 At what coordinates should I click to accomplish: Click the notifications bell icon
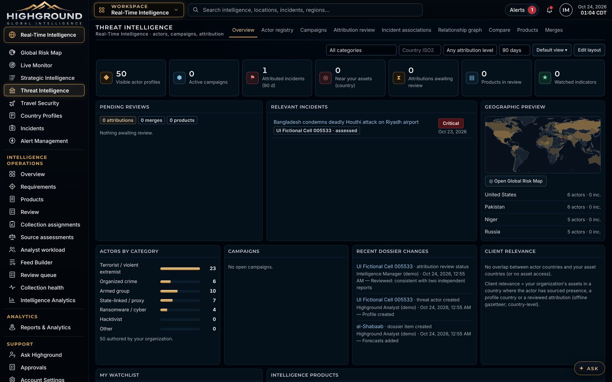(x=549, y=10)
